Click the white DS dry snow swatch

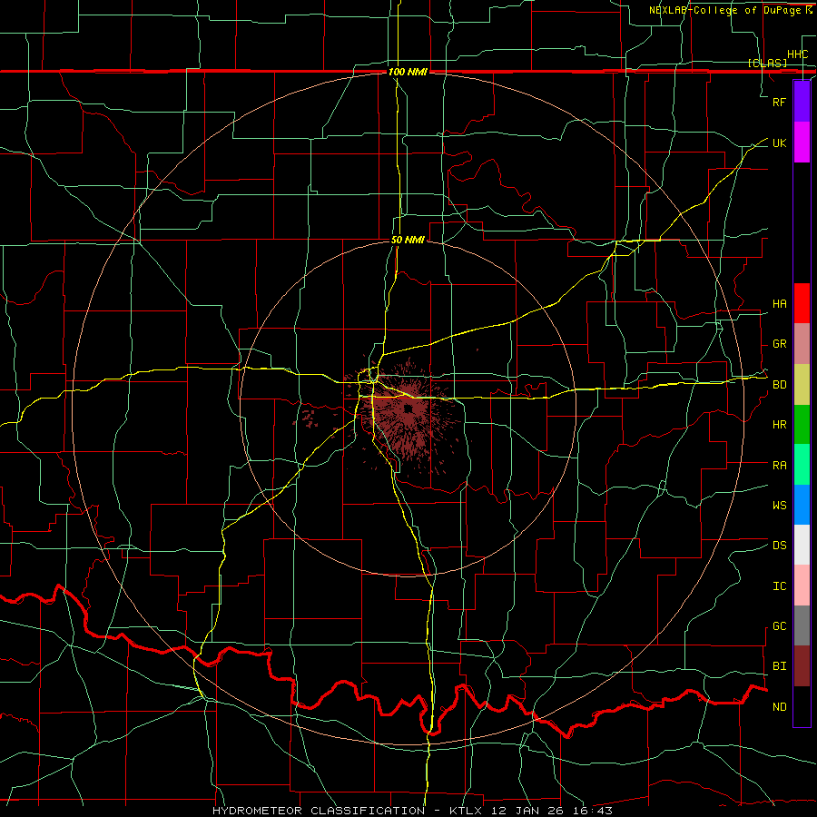point(802,545)
